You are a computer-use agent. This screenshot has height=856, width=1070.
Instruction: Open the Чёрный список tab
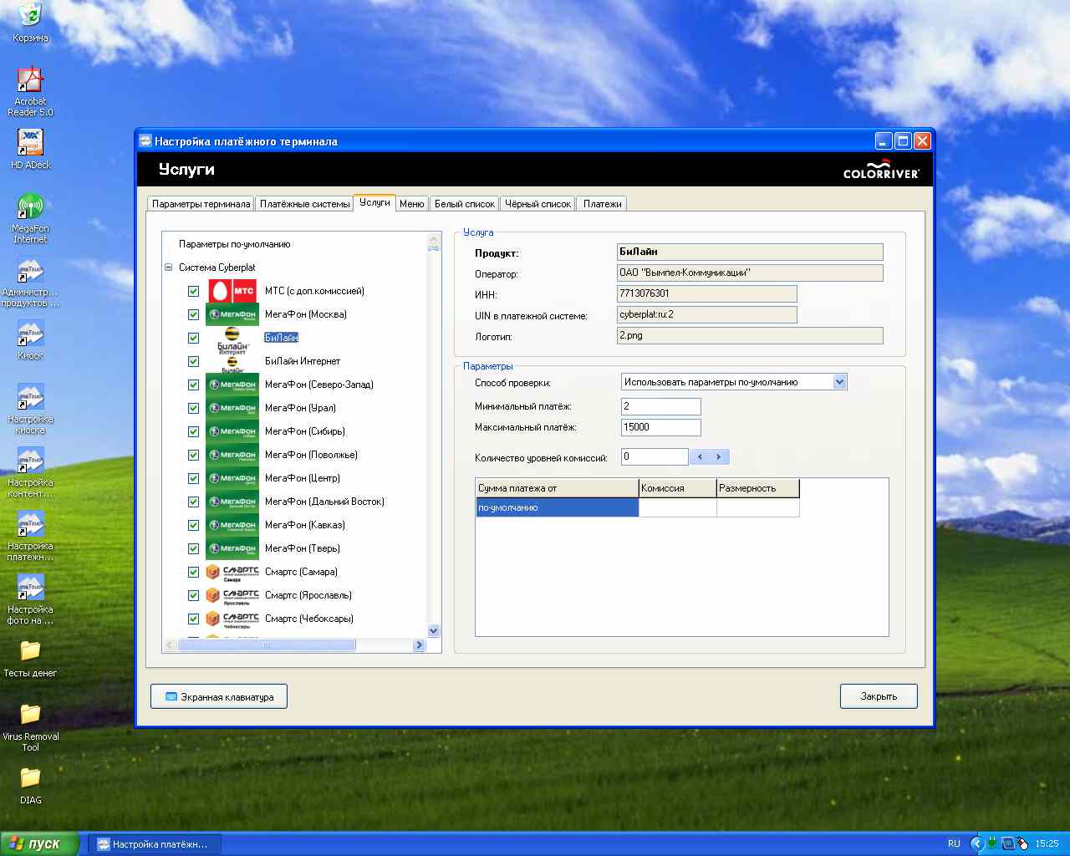click(538, 204)
